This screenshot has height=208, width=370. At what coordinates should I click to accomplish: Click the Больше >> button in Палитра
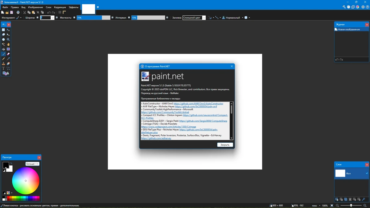click(32, 164)
